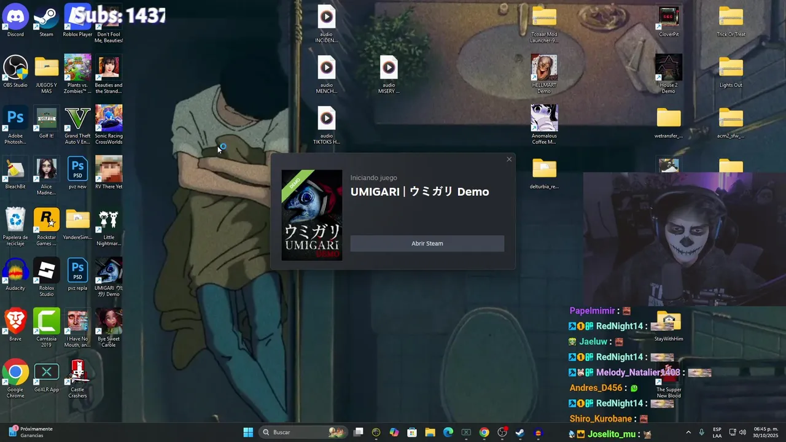Open the YandereSim folder
This screenshot has width=786, height=442.
77,224
